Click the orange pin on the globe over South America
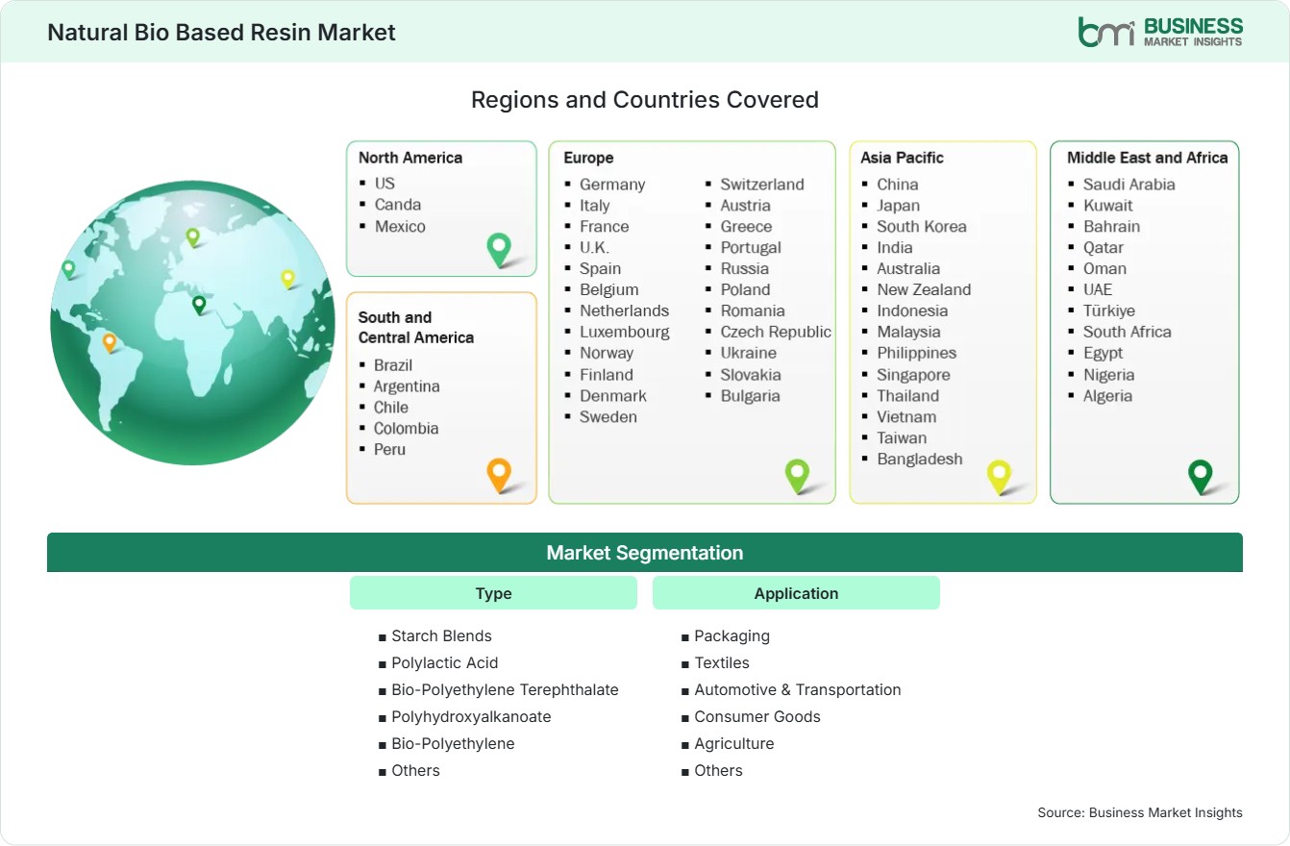This screenshot has width=1290, height=846. (110, 342)
